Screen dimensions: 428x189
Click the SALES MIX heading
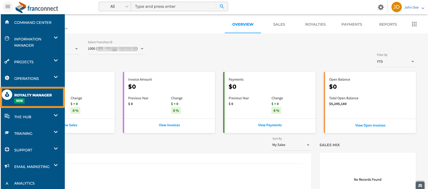point(329,145)
